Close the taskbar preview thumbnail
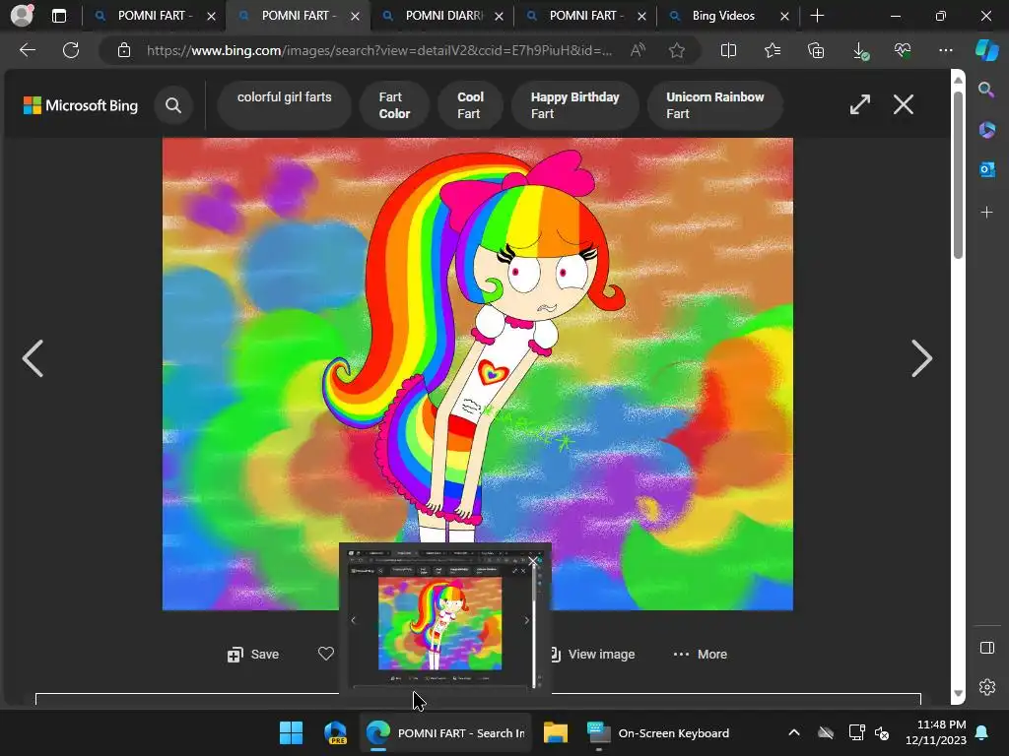 coord(533,560)
